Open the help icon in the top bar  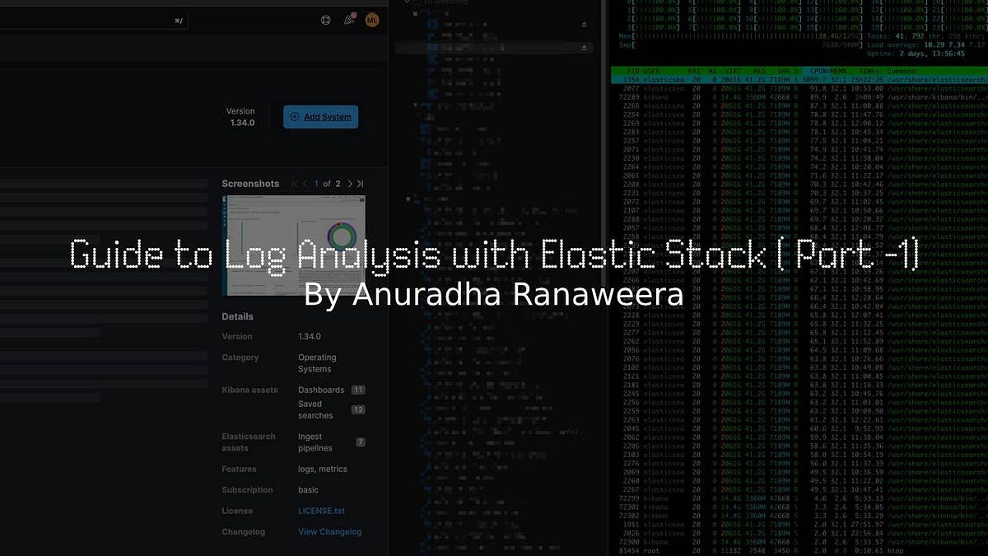[325, 20]
